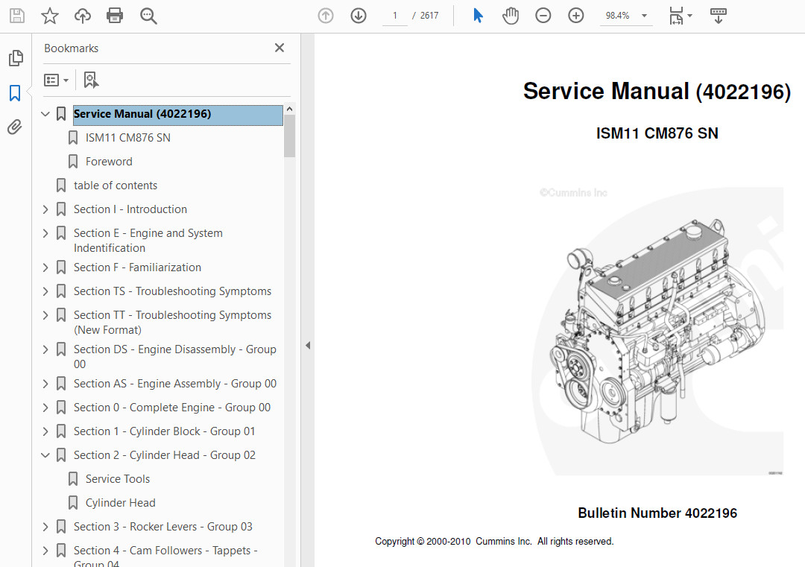This screenshot has height=567, width=805.
Task: Open the page fit options arrow
Action: [x=690, y=16]
